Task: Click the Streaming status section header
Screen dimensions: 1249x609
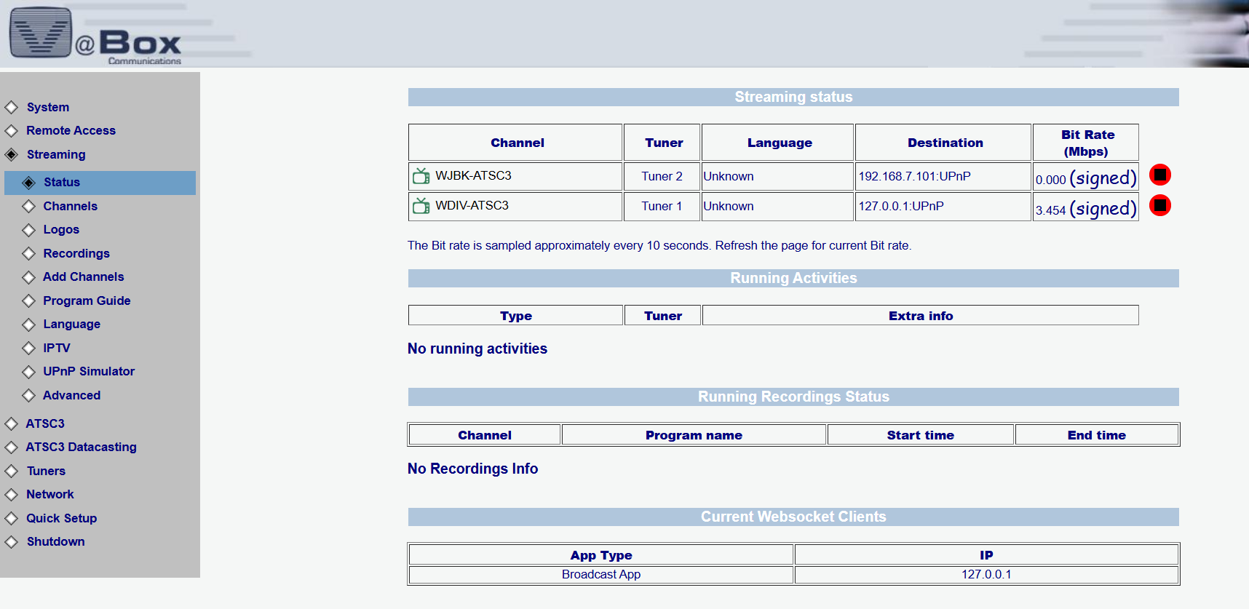Action: pyautogui.click(x=793, y=97)
